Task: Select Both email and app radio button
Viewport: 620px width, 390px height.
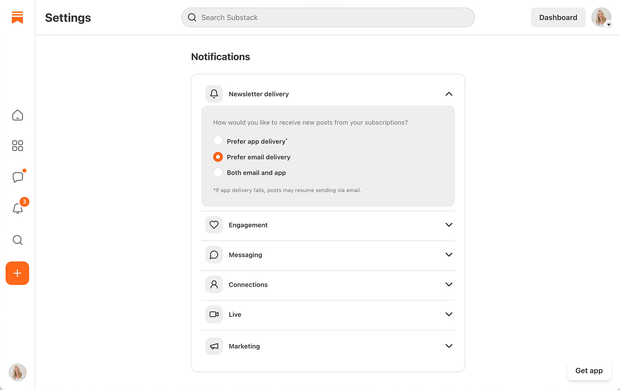Action: pyautogui.click(x=218, y=173)
